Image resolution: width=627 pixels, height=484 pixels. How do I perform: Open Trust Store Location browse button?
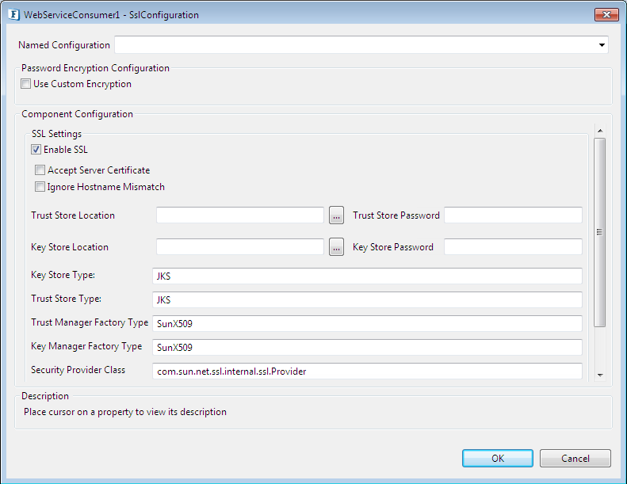click(336, 215)
